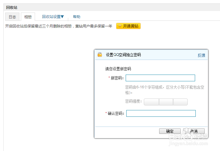Viewport: 220px width, 151px height.
Task: Open the 回收站设置 dropdown menu
Action: [53, 17]
